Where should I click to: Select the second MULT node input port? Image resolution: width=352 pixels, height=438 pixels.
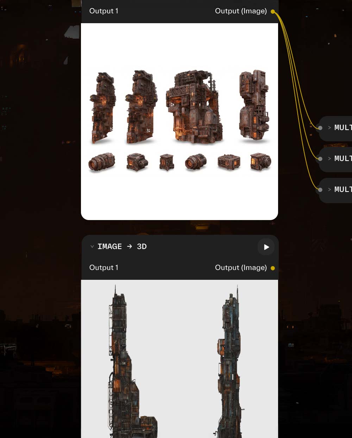320,159
